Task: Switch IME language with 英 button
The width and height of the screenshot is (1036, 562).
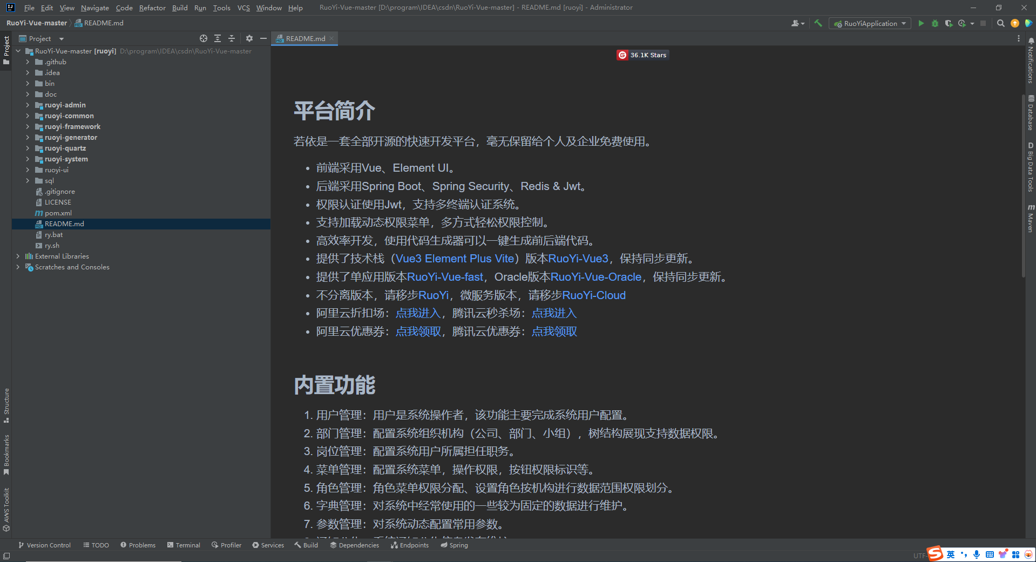Action: click(x=950, y=554)
